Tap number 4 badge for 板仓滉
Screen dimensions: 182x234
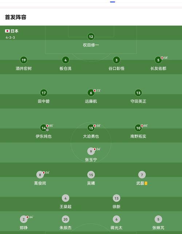[x=66, y=60]
